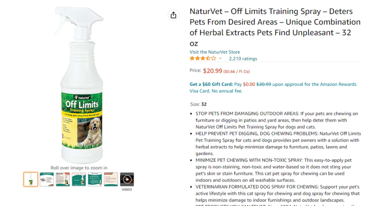Image resolution: width=366 pixels, height=206 pixels.
Task: Show the fifth thumbnail with checkmark list
Action: click(95, 179)
